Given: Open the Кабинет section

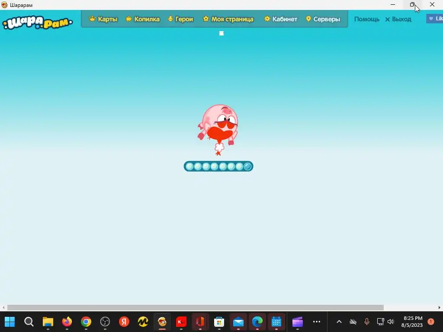Looking at the screenshot, I should [280, 19].
